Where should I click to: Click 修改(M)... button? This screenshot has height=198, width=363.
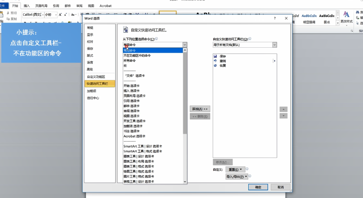click(x=222, y=162)
